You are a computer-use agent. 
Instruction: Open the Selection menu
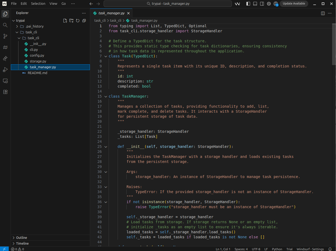[38, 4]
